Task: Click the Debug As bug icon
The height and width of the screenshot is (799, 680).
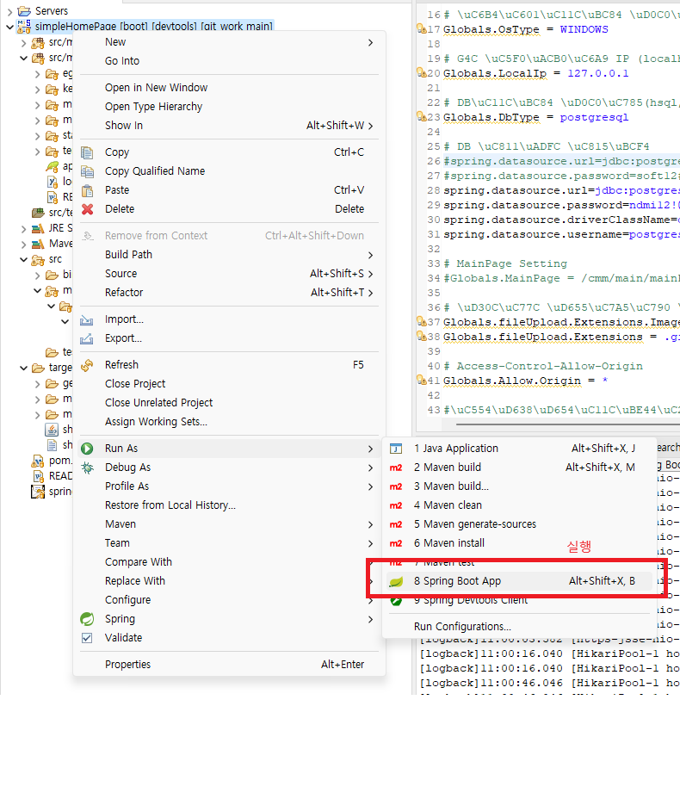Action: coord(88,468)
